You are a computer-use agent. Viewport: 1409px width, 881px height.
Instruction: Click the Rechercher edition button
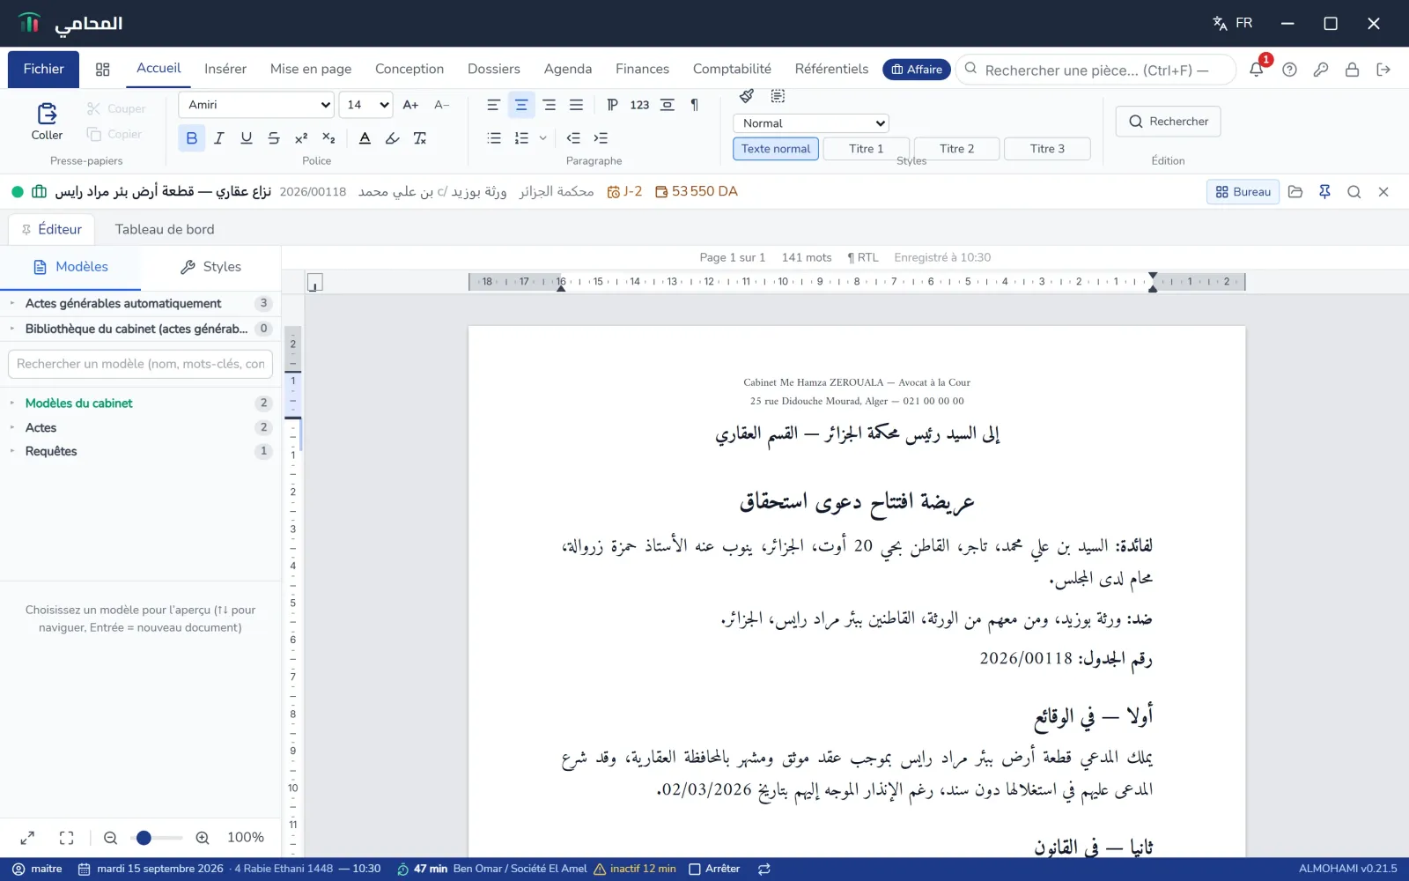click(1169, 122)
